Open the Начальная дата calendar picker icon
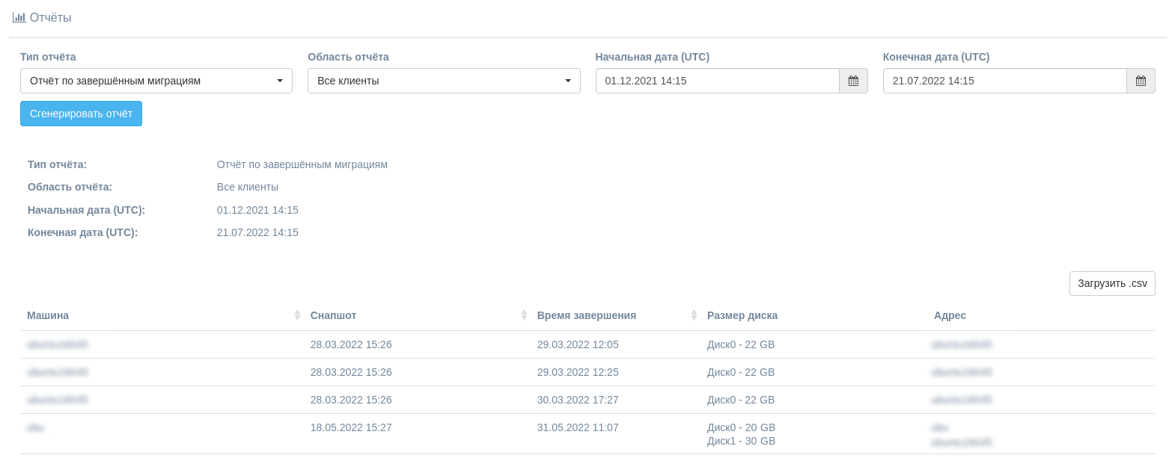The height and width of the screenshot is (467, 1175). point(853,81)
